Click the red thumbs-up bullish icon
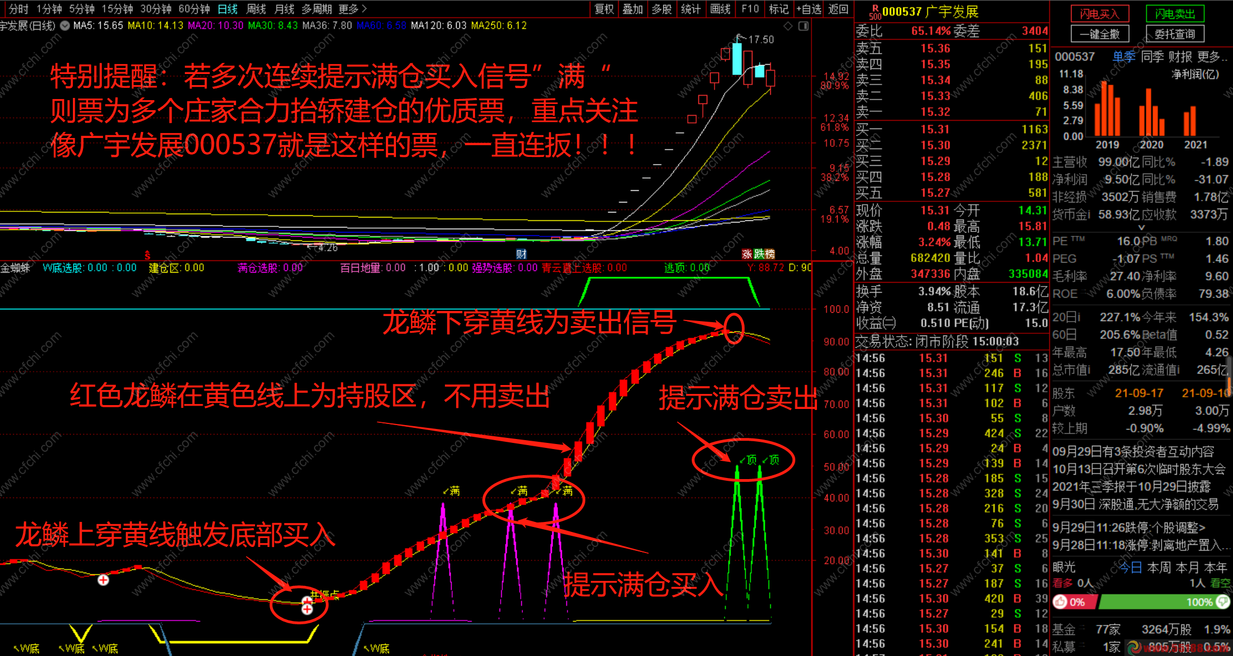This screenshot has width=1233, height=656. click(1060, 602)
